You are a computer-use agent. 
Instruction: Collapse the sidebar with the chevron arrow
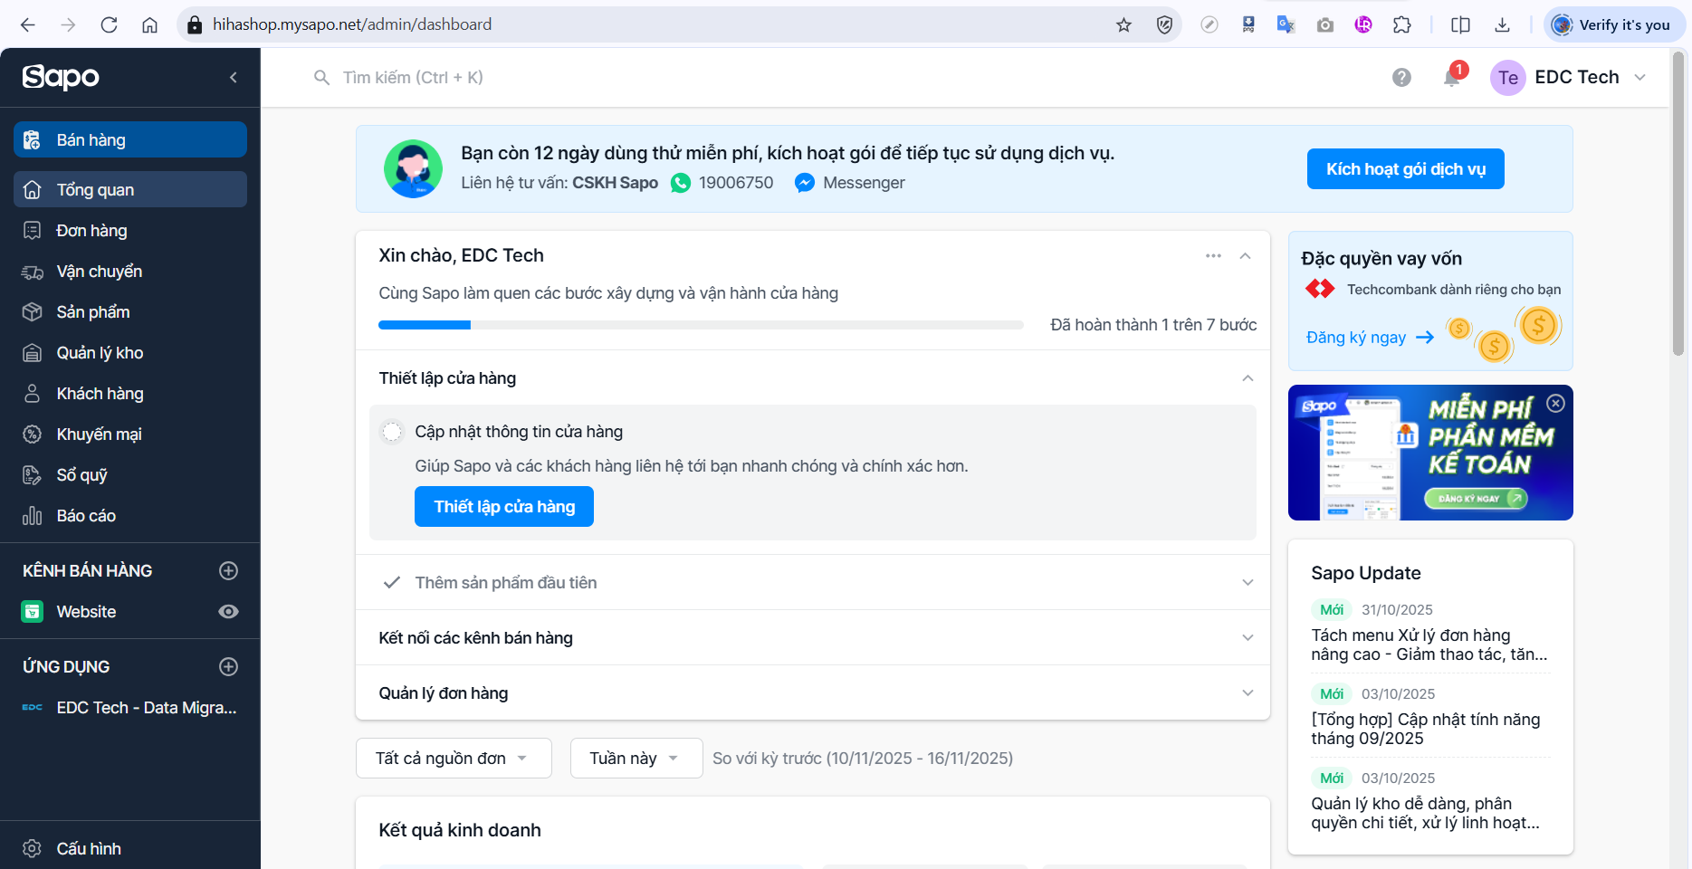[x=234, y=78]
